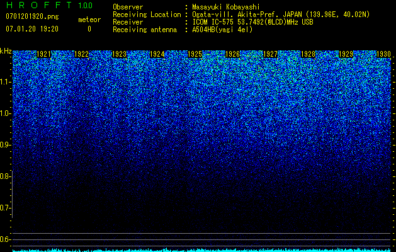Image resolution: width=396 pixels, height=252 pixels.
Task: Click the 1.0 kHz frequency axis label
Action: pos(5,113)
